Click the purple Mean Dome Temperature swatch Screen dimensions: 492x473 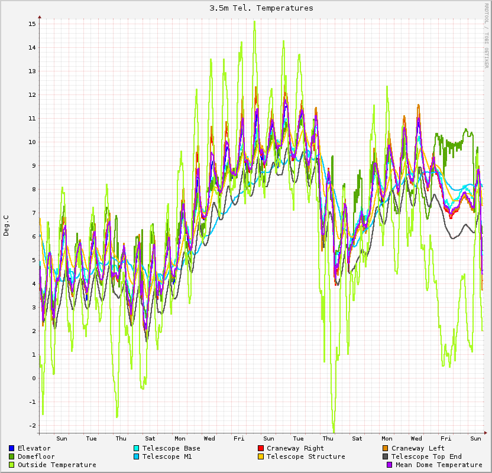pos(390,465)
